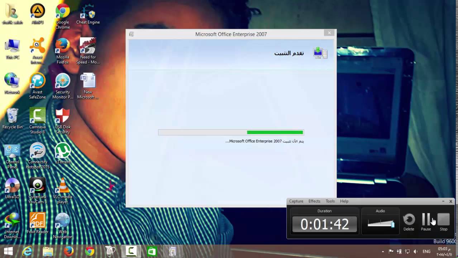This screenshot has width=458, height=258.
Task: Open the Effects menu in recorder
Action: (314, 201)
